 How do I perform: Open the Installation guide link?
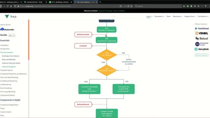4,45
